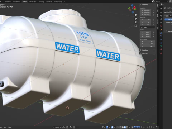This screenshot has height=129, width=172.
Task: Open the Texture properties tab icon
Action: [x=161, y=53]
